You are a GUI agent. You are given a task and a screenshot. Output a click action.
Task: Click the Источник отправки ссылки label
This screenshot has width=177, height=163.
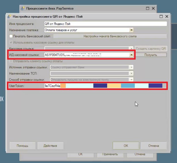click(x=28, y=67)
